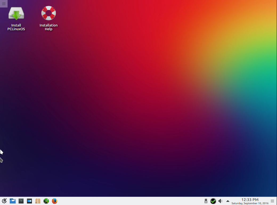Open the volume control in system tray
This screenshot has height=205, width=277.
220,201
